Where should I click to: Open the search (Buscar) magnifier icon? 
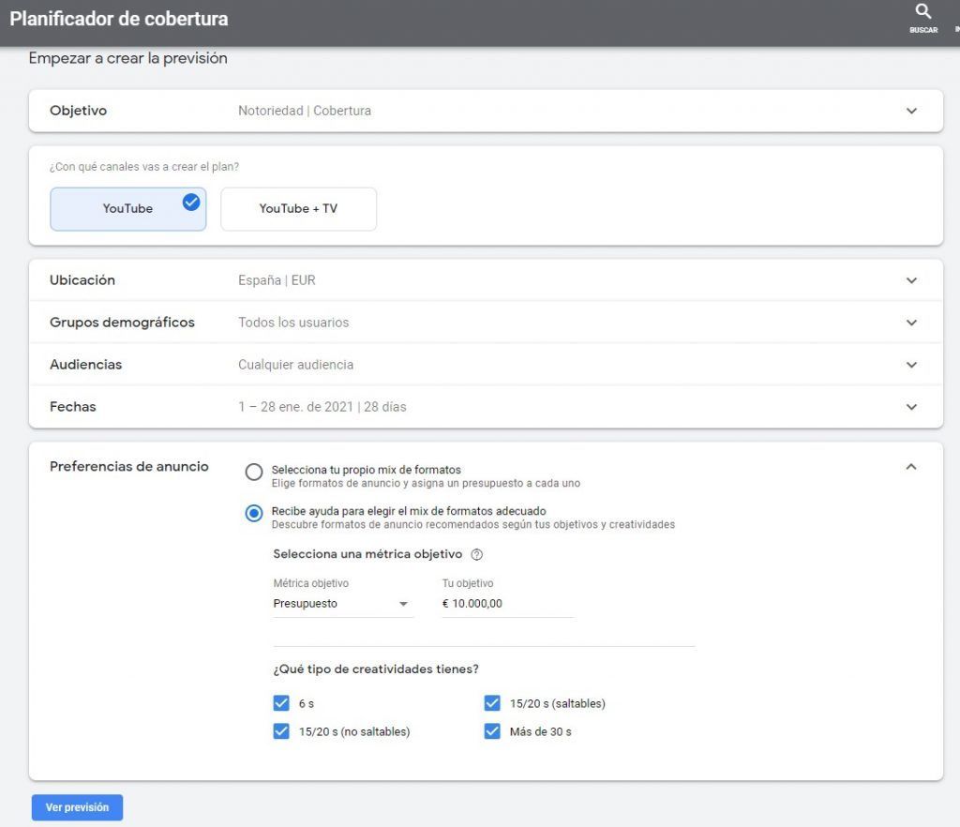point(922,11)
